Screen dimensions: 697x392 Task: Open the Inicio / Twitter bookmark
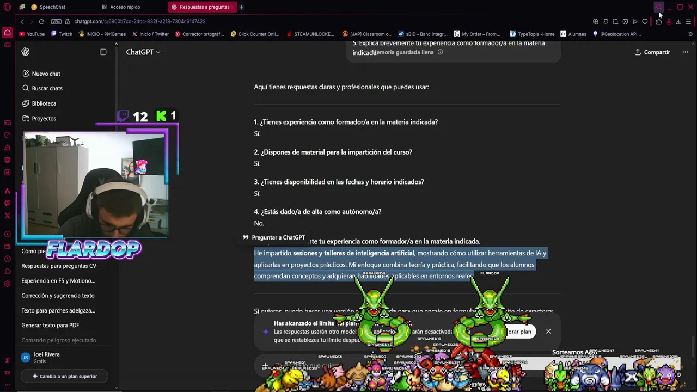(x=150, y=34)
